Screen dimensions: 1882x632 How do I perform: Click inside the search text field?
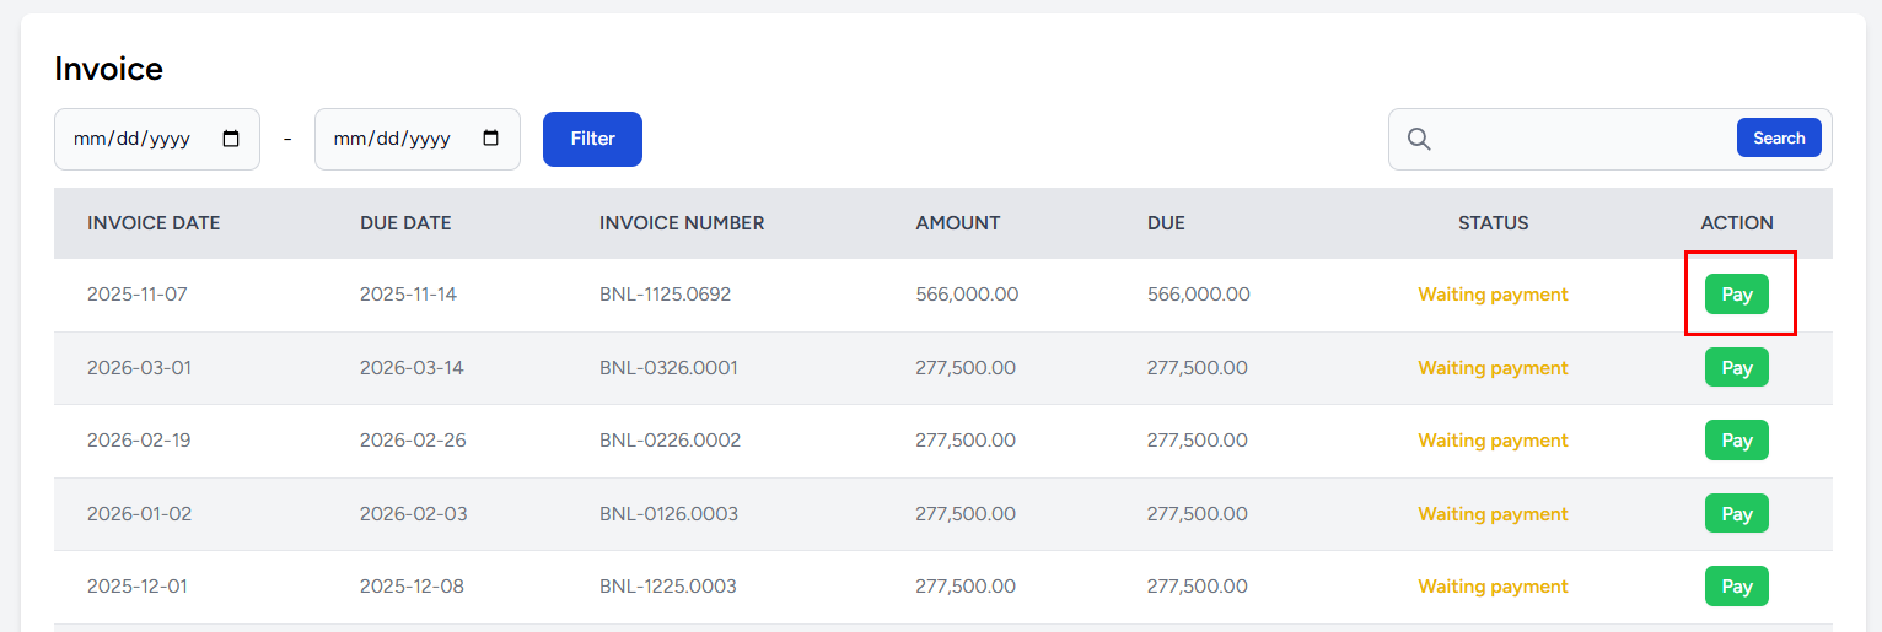coord(1534,138)
